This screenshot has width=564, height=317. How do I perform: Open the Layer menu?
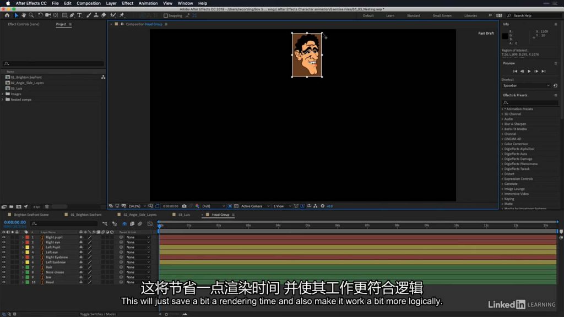point(111,3)
